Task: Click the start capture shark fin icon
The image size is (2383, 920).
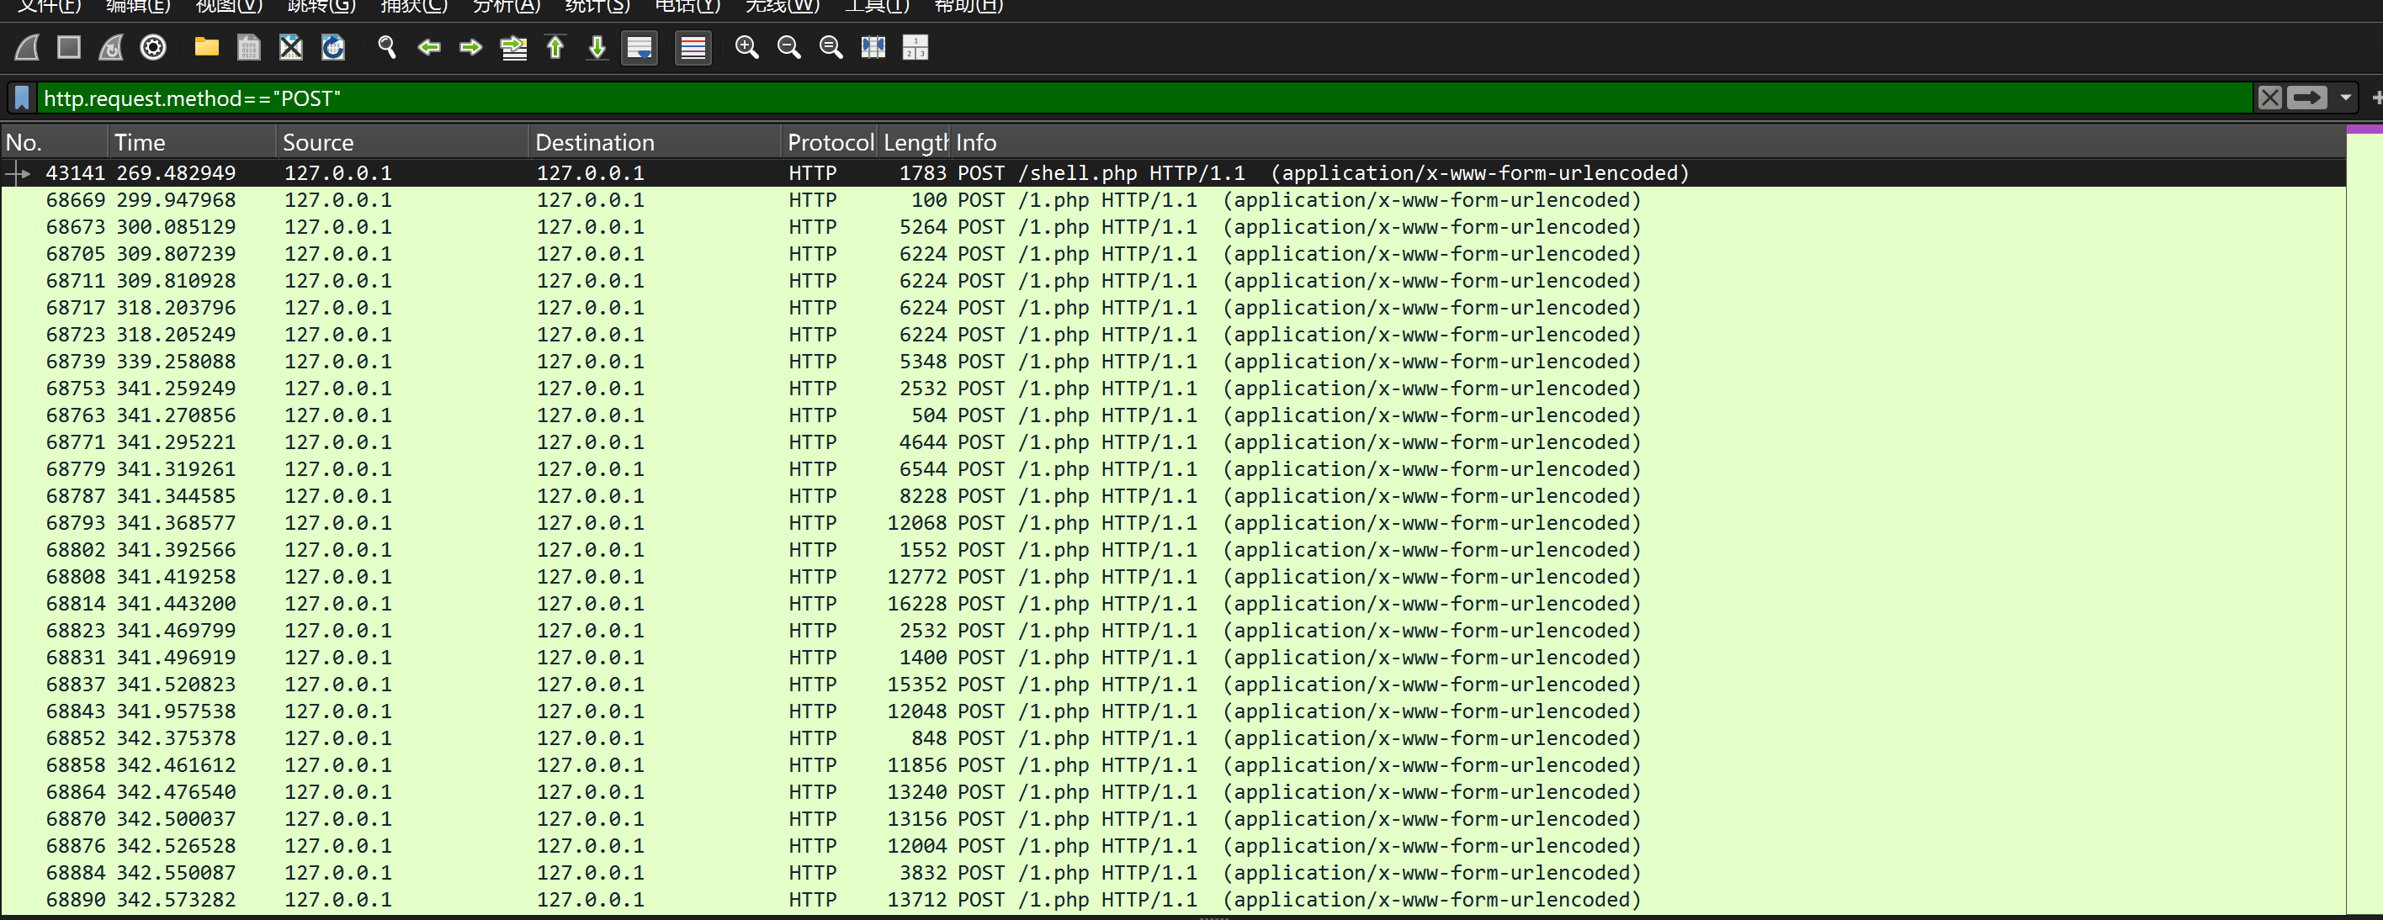Action: (x=27, y=47)
